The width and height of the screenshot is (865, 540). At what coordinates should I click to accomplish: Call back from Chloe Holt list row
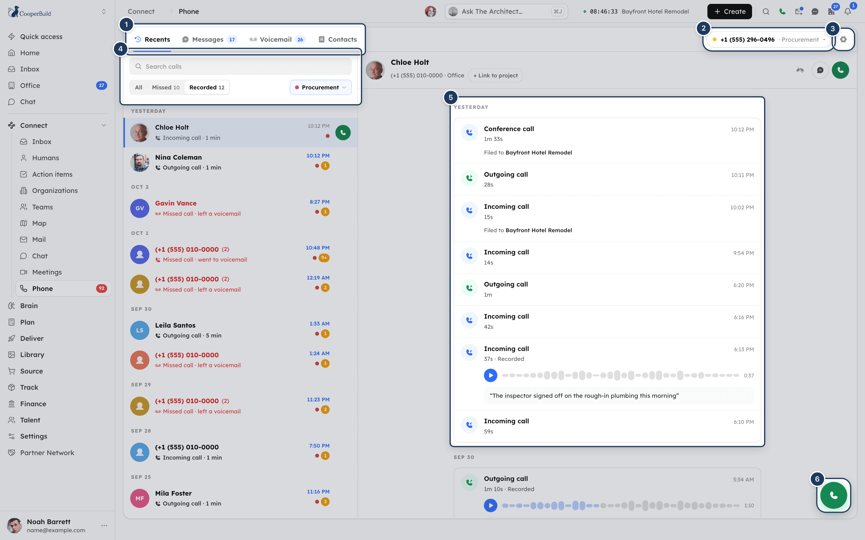(343, 133)
